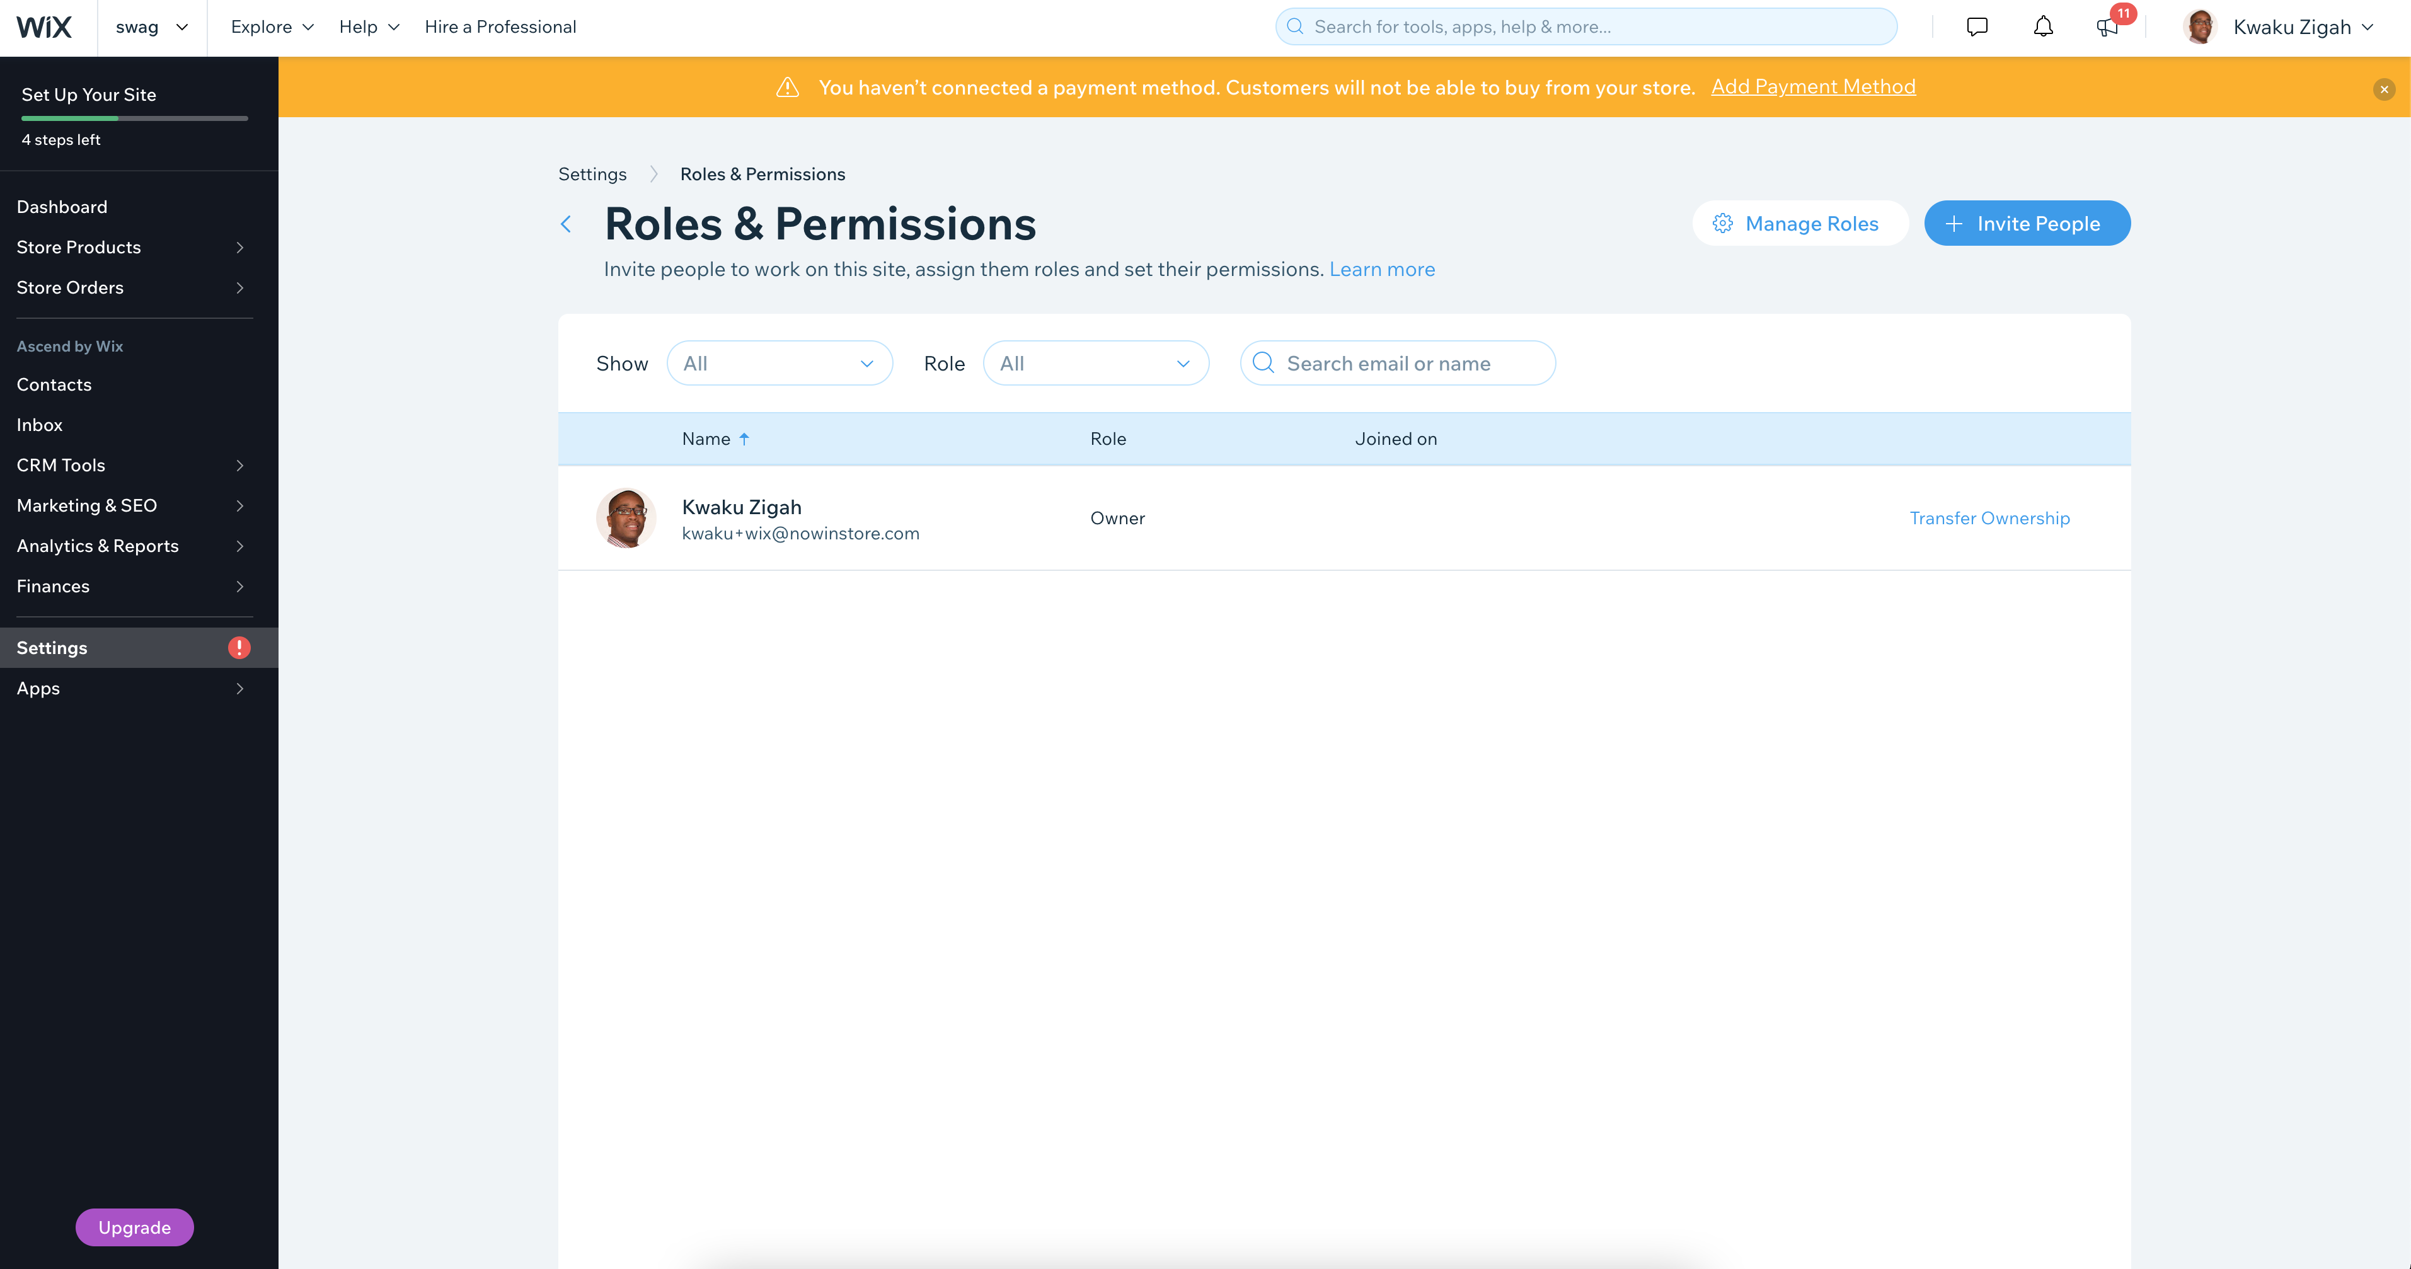Focus the Search email or name field

pyautogui.click(x=1397, y=363)
